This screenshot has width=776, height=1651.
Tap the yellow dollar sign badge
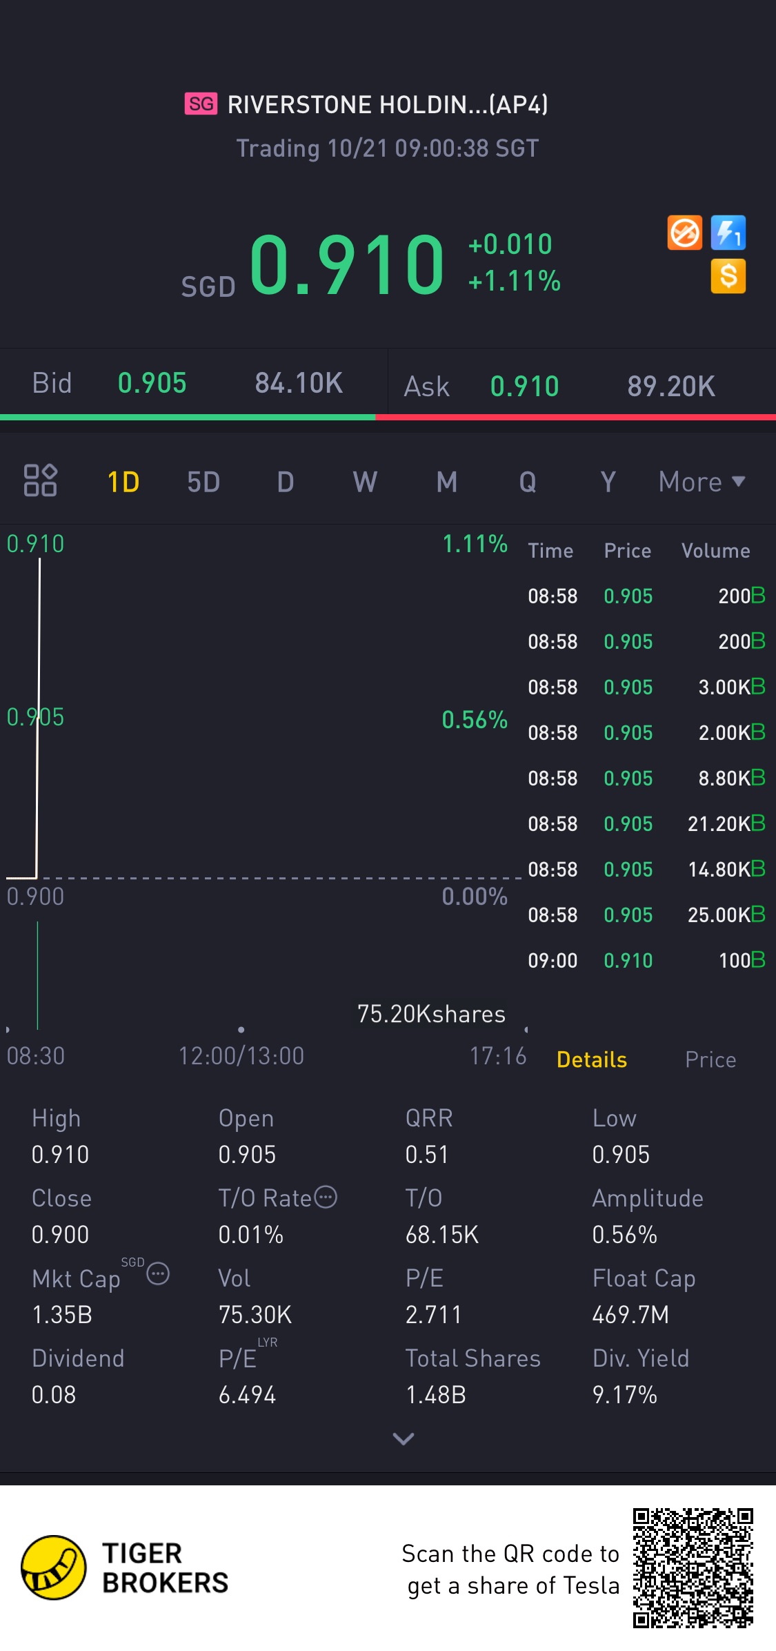click(728, 276)
